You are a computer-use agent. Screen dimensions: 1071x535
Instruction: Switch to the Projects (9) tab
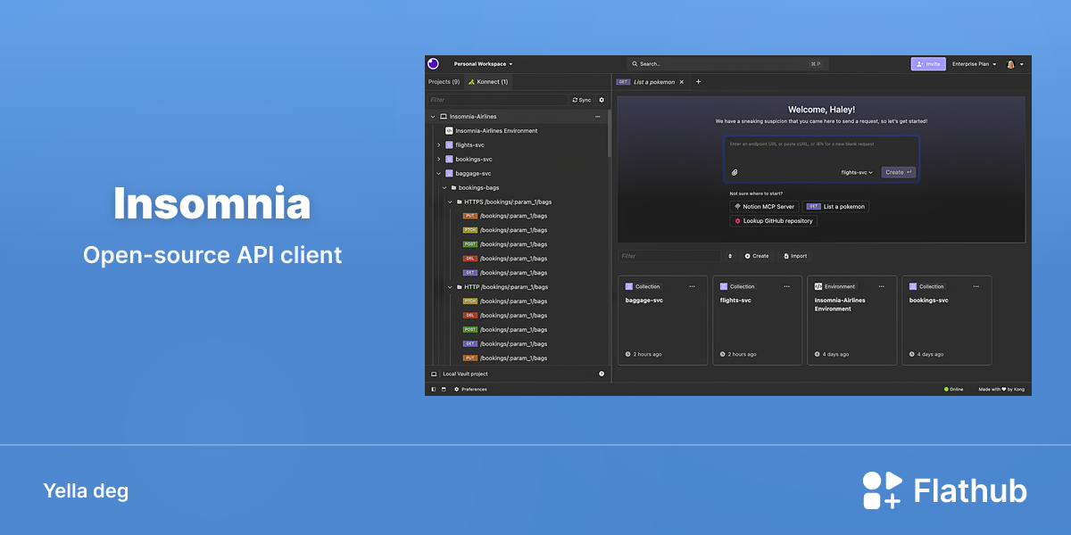coord(444,81)
